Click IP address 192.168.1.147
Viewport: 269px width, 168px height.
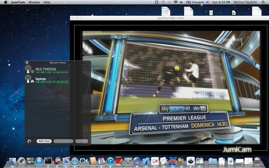click(43, 82)
